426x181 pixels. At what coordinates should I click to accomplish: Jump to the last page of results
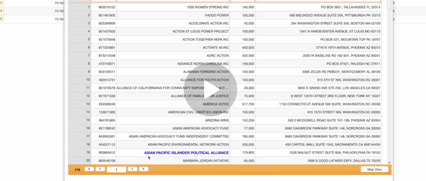pos(143,169)
